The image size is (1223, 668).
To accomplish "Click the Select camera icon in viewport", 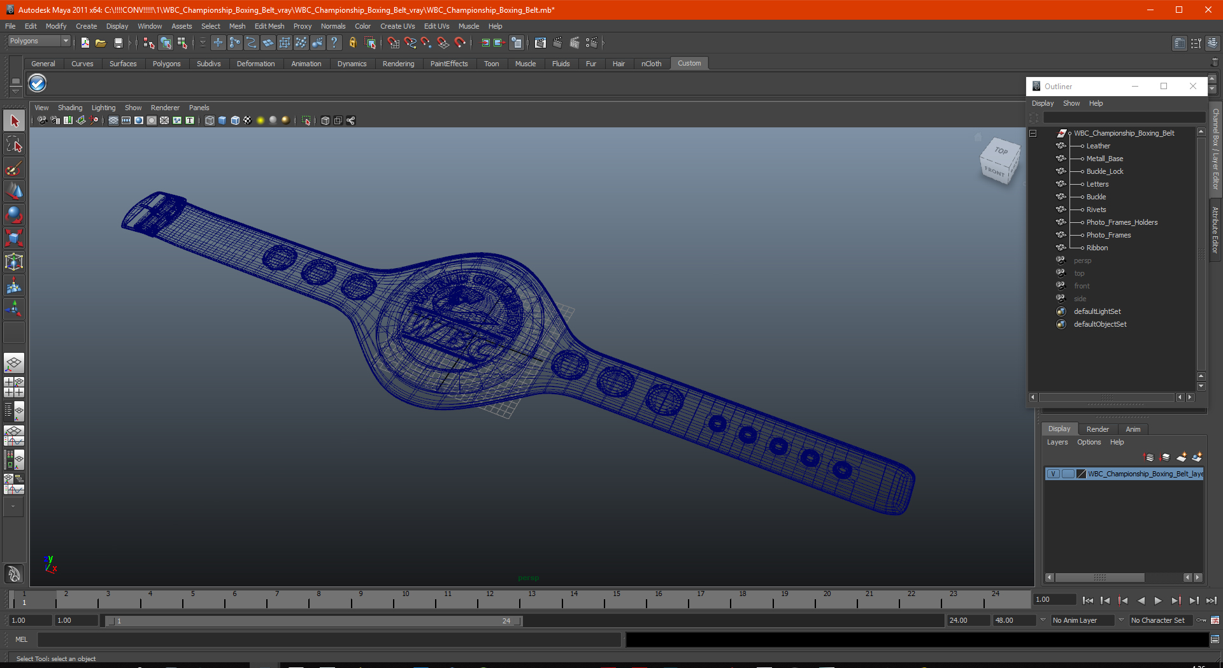I will 42,120.
